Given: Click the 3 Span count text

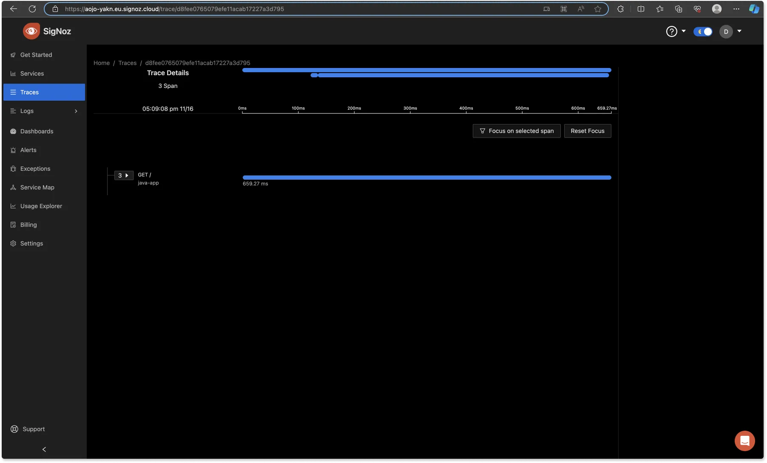Looking at the screenshot, I should [x=168, y=86].
